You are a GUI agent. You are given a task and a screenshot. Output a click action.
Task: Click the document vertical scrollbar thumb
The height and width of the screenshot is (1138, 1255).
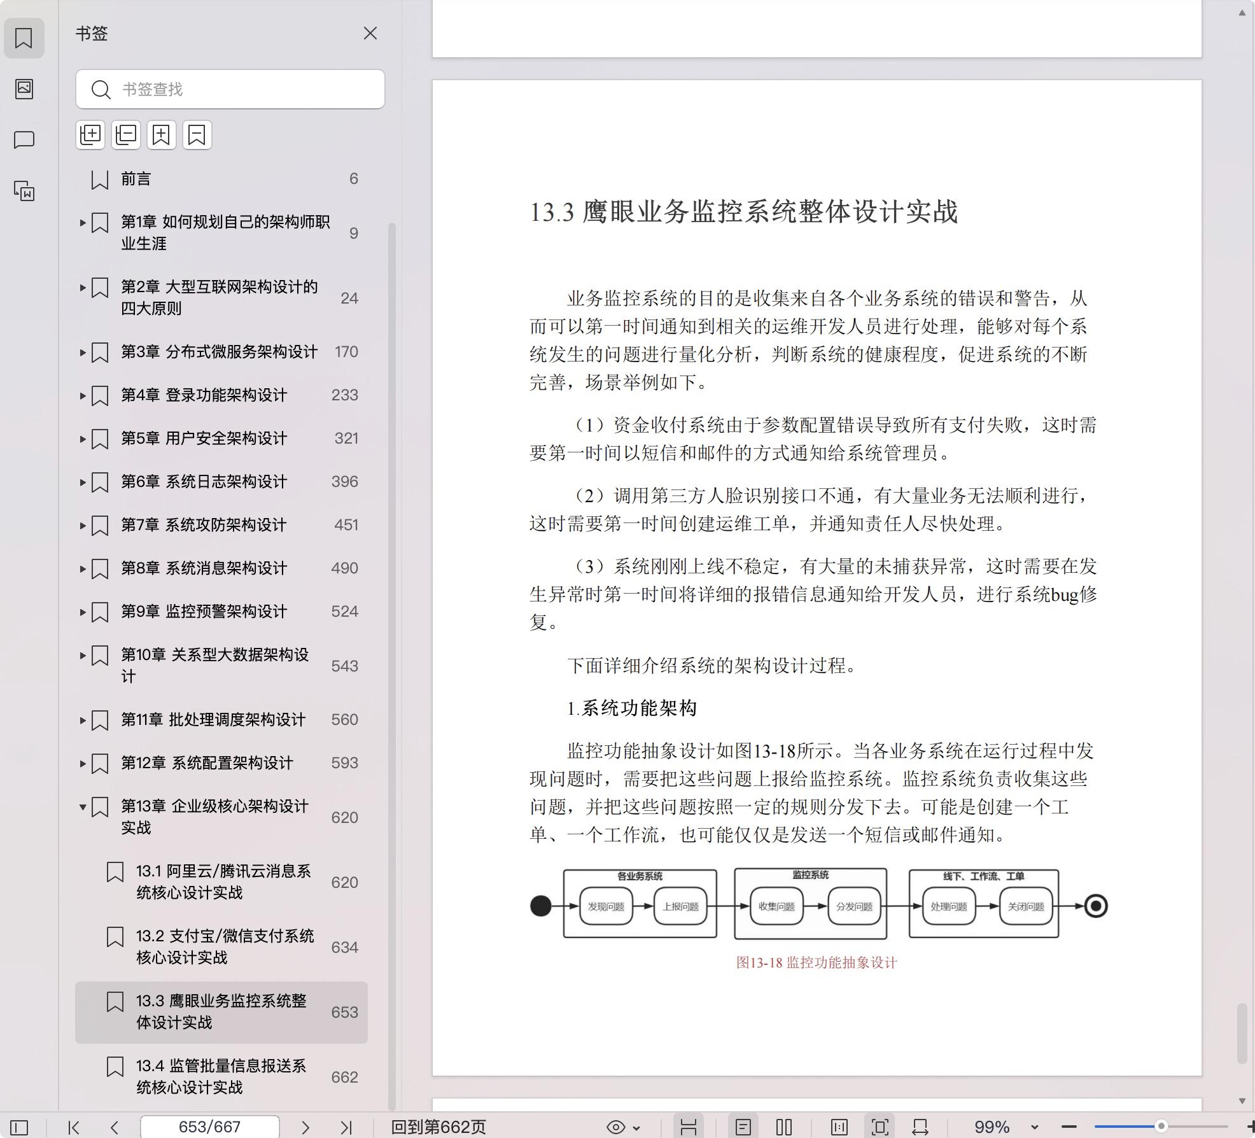[x=1242, y=1033]
